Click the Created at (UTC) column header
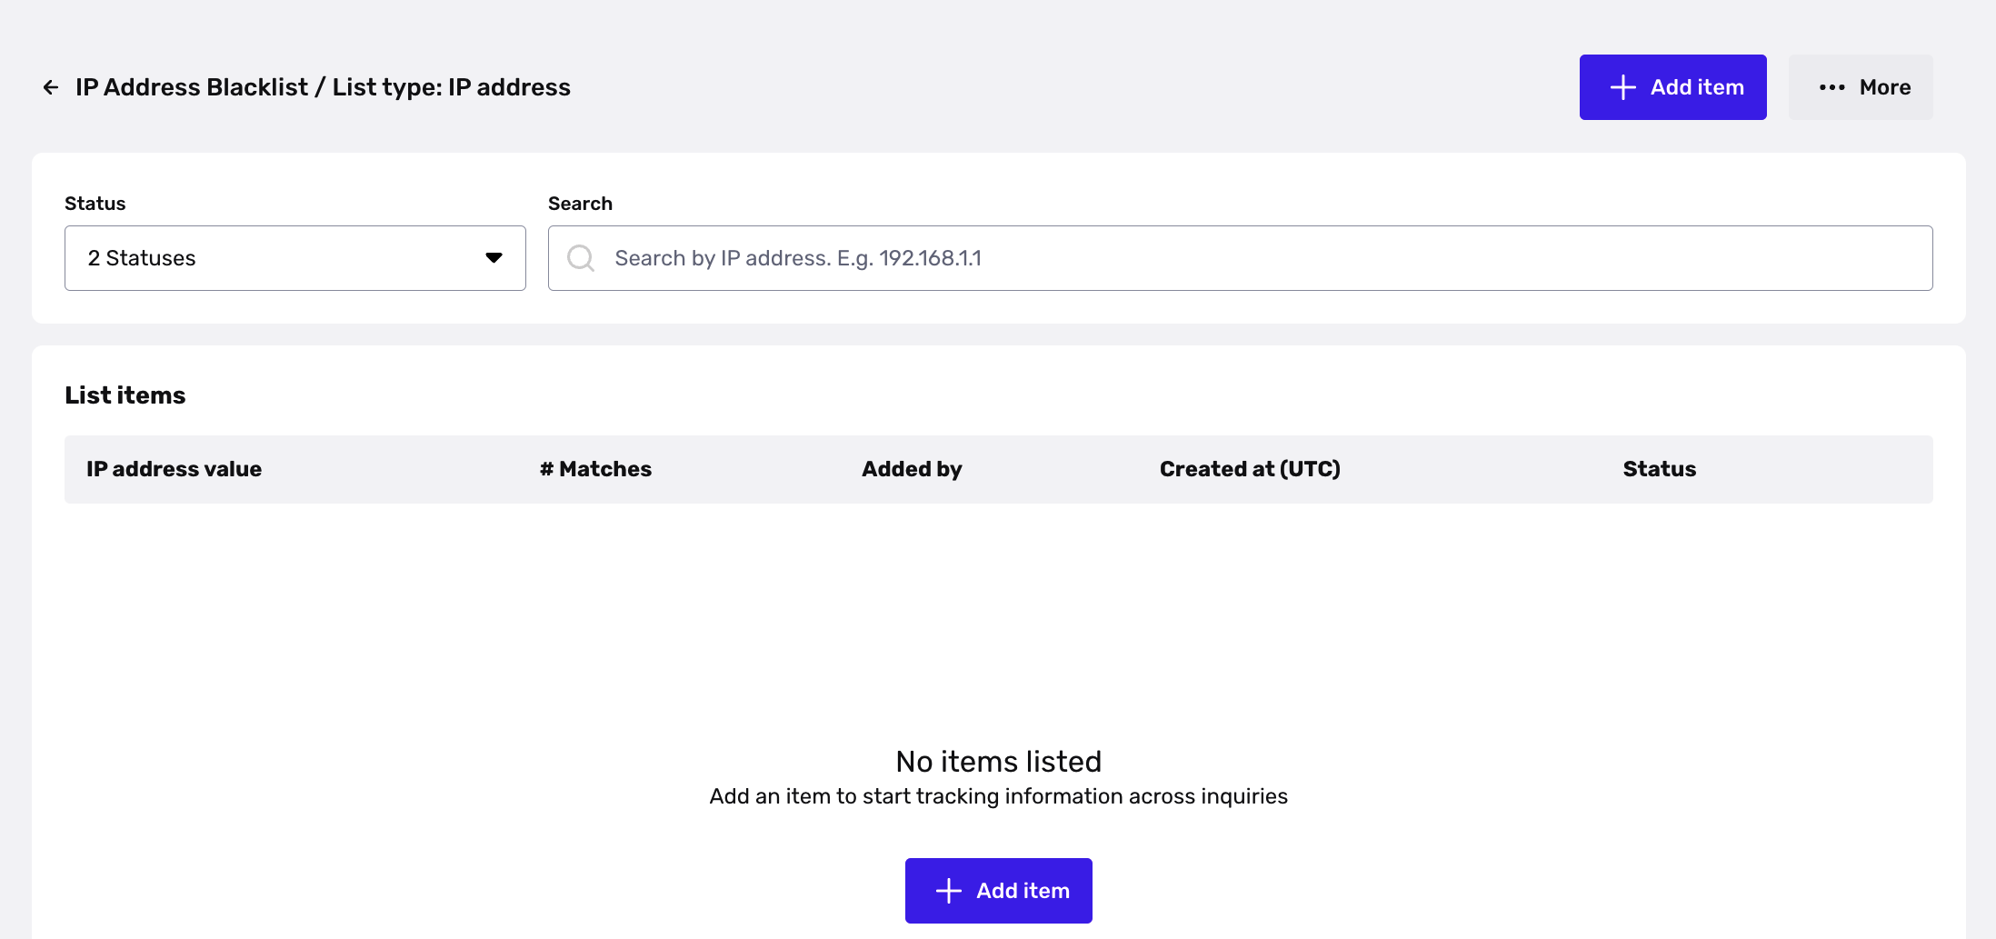The width and height of the screenshot is (1996, 939). point(1250,469)
